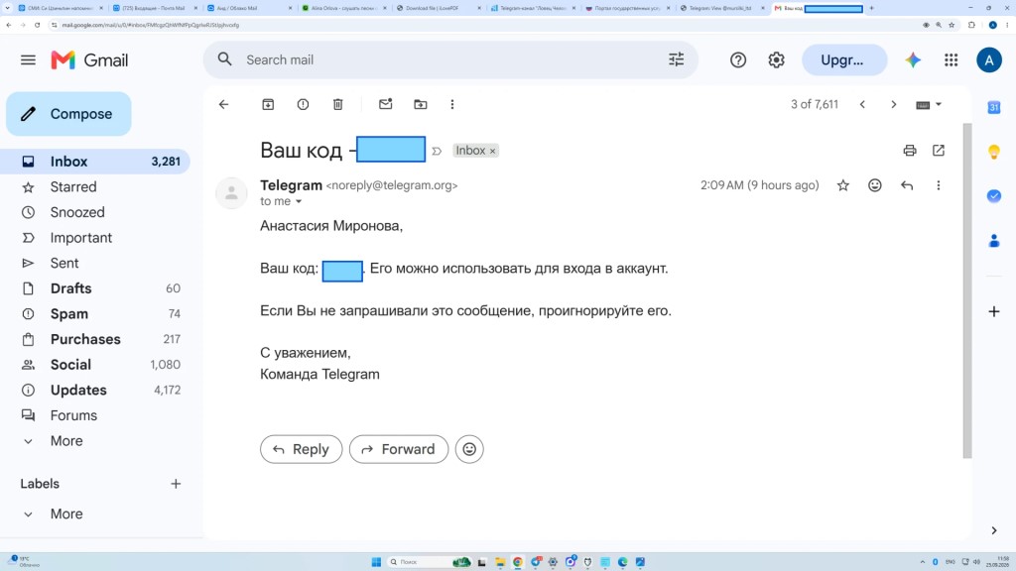Star this Telegram message

pos(843,185)
